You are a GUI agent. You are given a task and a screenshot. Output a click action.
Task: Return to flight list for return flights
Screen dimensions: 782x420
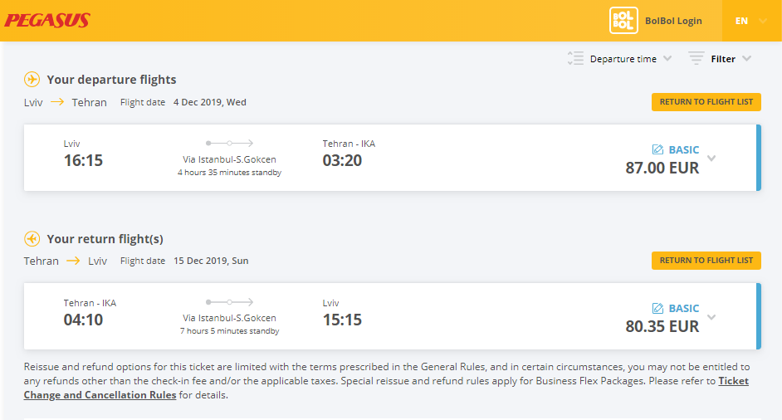coord(706,261)
